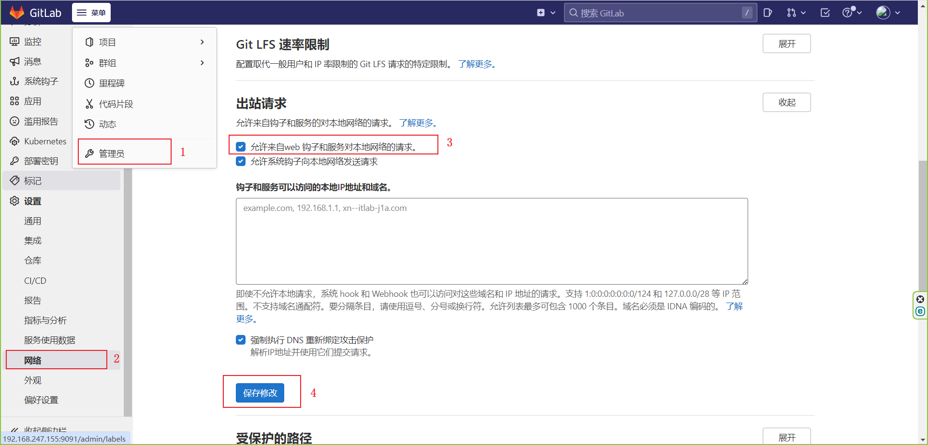Viewport: 928px width, 445px height.
Task: Uncheck 强制执行 DNS 重新绑定攻击保护
Action: click(241, 340)
